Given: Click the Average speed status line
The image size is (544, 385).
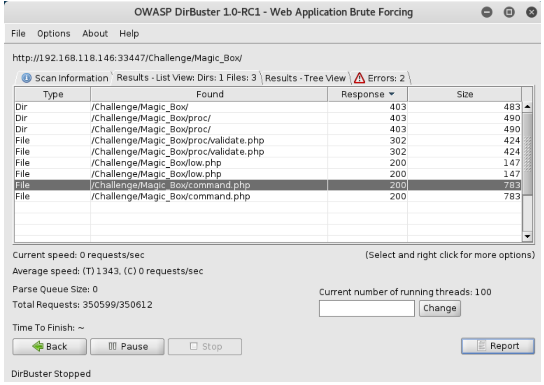Looking at the screenshot, I should (x=108, y=271).
